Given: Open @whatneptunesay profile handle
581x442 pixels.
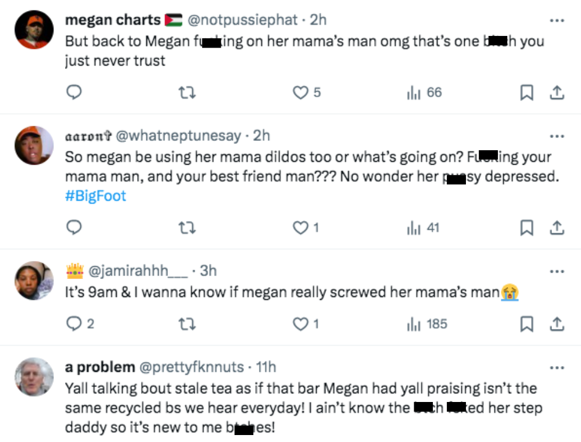Looking at the screenshot, I should (178, 136).
